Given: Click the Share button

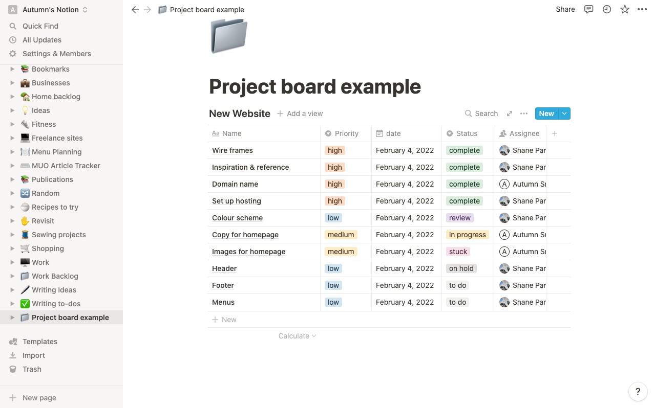Looking at the screenshot, I should pos(565,9).
